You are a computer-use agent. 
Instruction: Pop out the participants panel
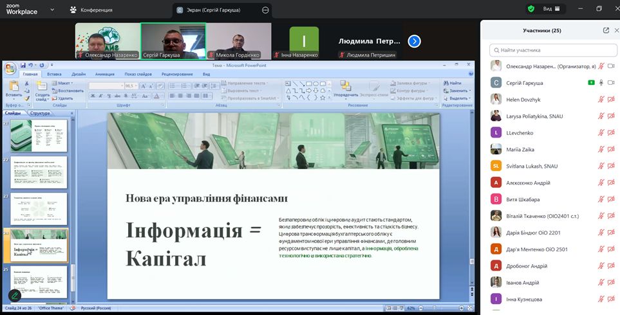point(606,30)
